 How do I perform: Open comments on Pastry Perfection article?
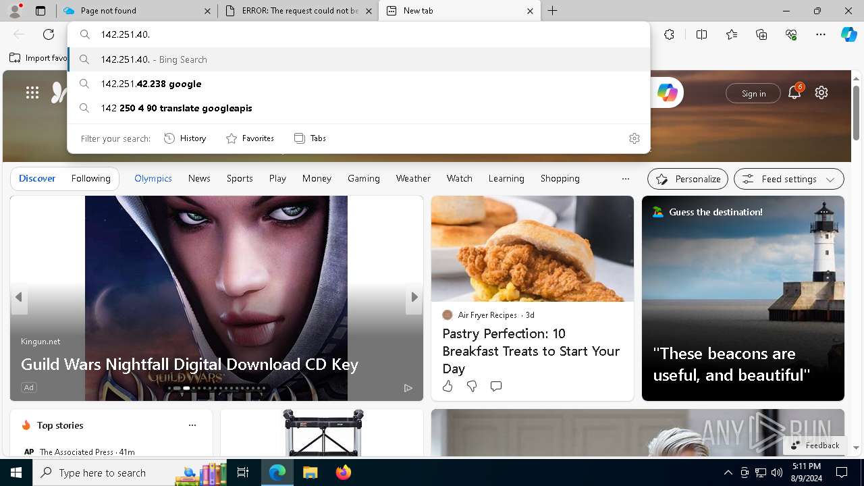point(496,386)
